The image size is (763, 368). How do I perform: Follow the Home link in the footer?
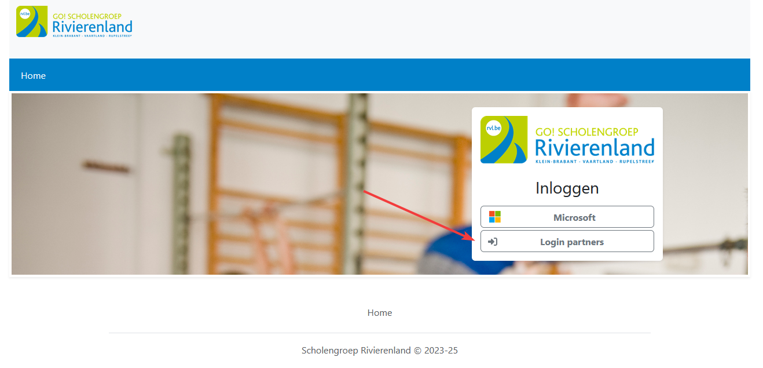tap(379, 313)
